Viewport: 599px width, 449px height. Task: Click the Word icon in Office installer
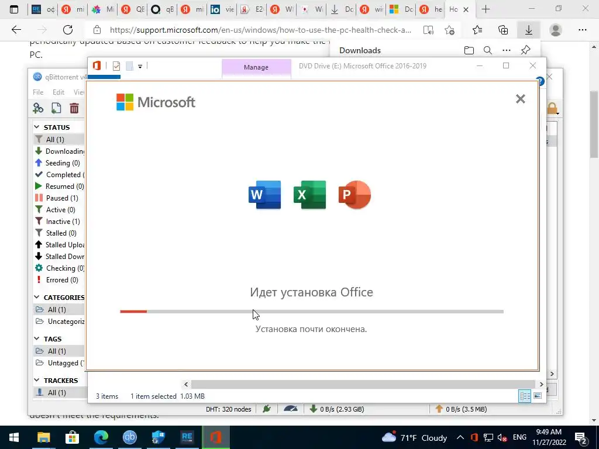(265, 195)
